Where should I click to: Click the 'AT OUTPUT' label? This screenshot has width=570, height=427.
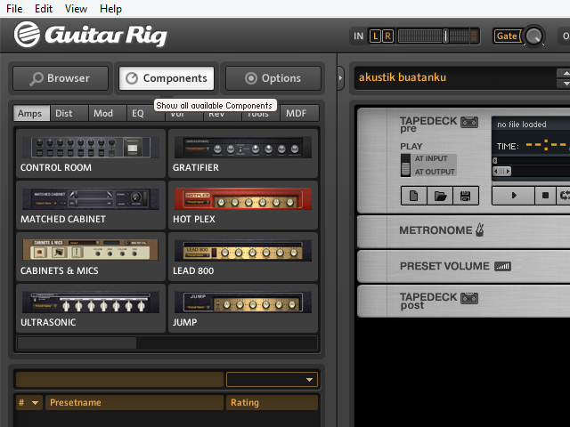tap(435, 172)
